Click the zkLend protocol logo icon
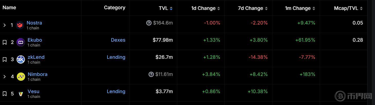 [21, 59]
